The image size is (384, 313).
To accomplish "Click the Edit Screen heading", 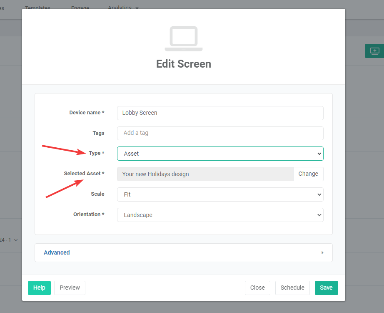I will tap(183, 64).
